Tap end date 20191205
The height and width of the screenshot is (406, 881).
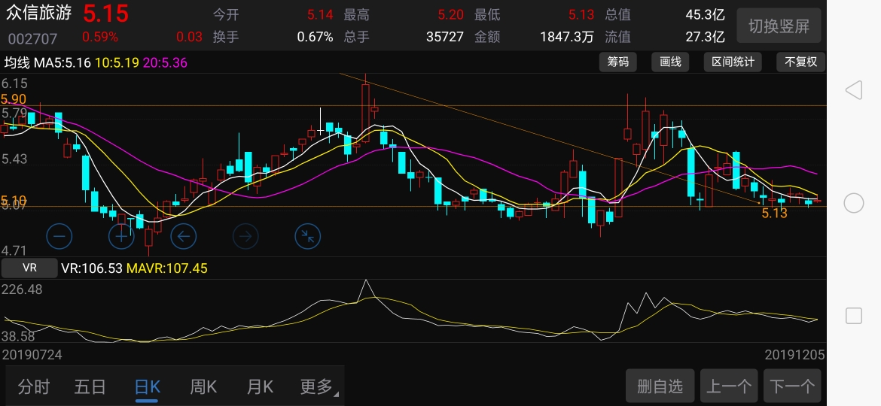794,354
